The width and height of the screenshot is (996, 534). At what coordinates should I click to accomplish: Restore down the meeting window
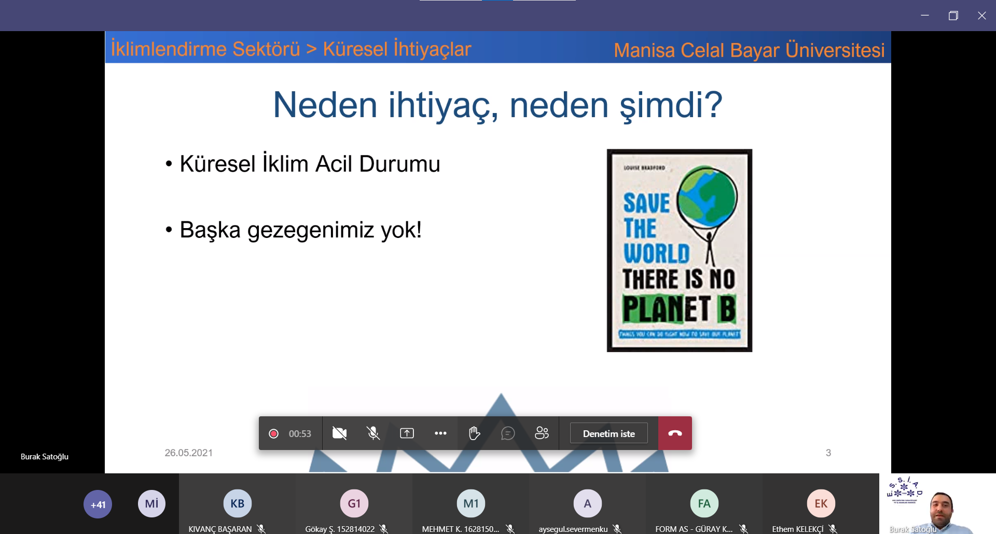[x=953, y=16]
